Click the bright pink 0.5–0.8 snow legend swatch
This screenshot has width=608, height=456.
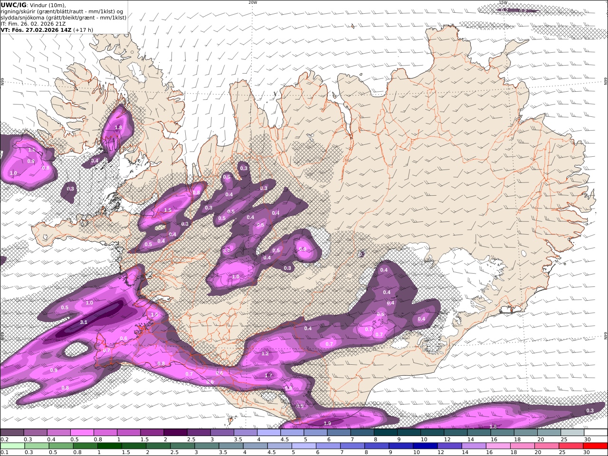82,433
